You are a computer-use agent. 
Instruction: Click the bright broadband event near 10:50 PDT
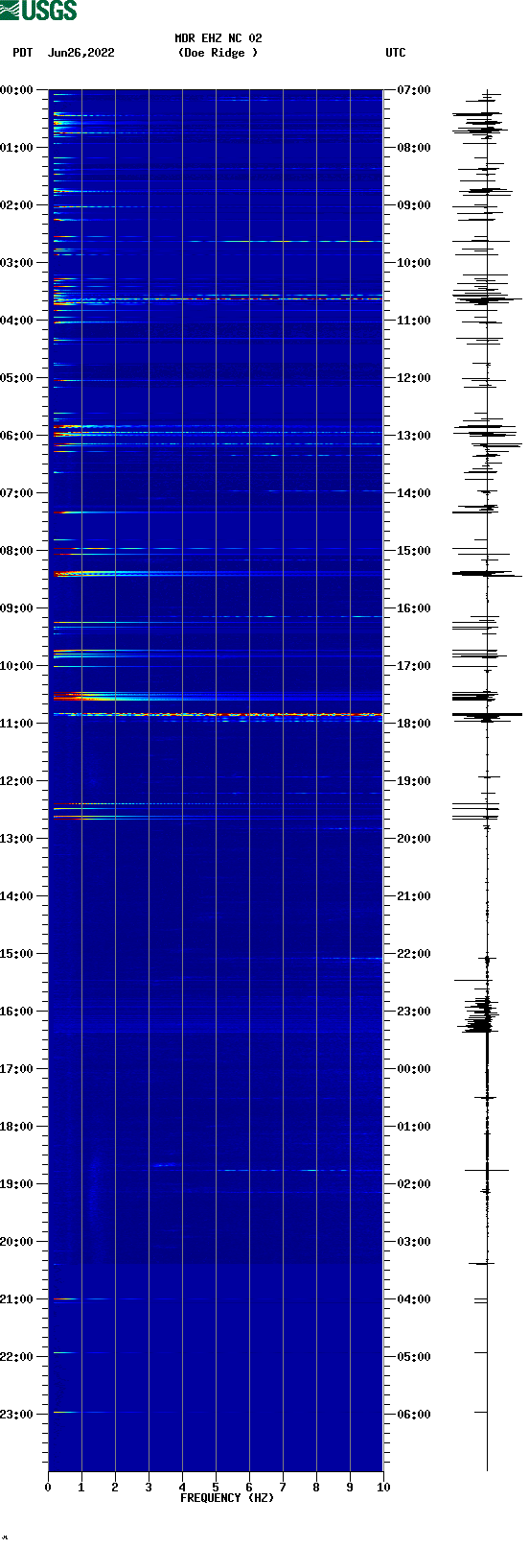tap(218, 714)
